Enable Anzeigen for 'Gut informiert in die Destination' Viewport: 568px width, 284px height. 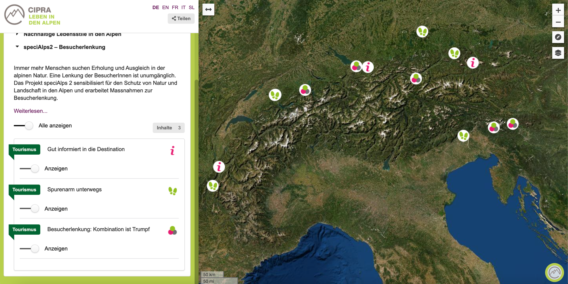tap(30, 169)
